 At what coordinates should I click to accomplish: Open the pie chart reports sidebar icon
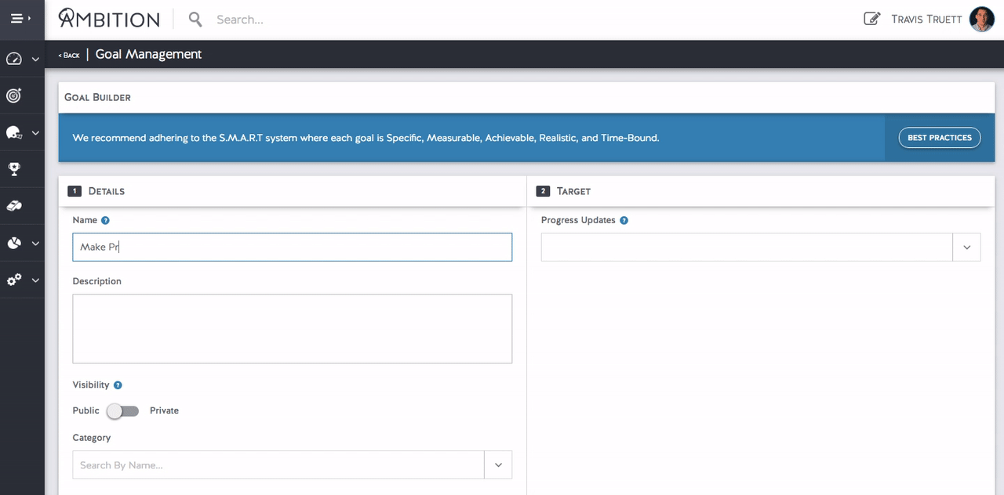[x=13, y=244]
